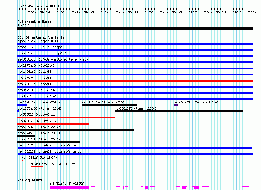Open variant nsv4532251 (gnomADStructuralVariants) label
Viewport: 261px width, 190px height.
[x=50, y=151]
